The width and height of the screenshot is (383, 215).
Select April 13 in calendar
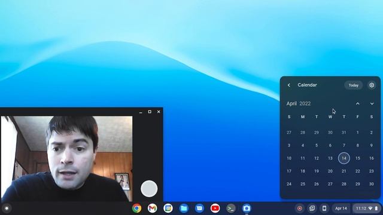(330, 158)
